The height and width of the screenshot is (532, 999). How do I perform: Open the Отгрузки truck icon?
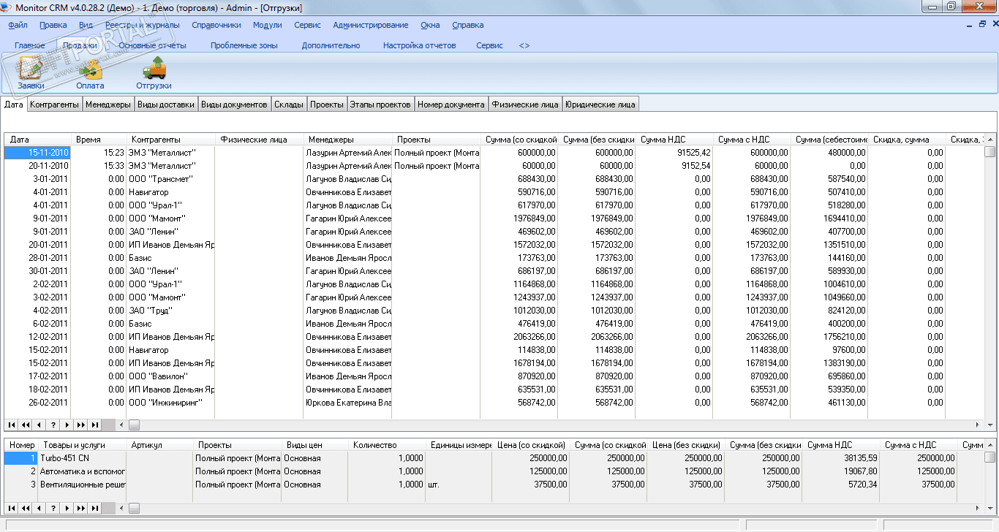[x=154, y=74]
